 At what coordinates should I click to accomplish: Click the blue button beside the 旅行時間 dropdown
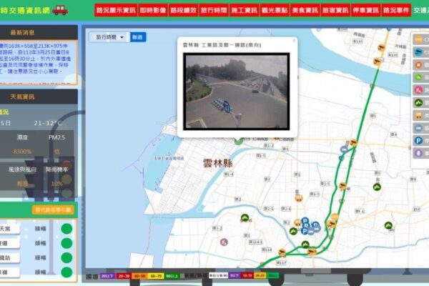[x=138, y=37]
